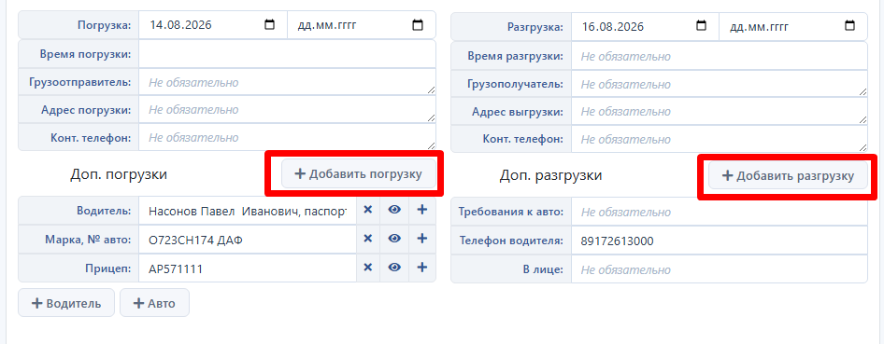The image size is (884, 344).
Task: Click Добавить погрузку button
Action: (x=359, y=173)
